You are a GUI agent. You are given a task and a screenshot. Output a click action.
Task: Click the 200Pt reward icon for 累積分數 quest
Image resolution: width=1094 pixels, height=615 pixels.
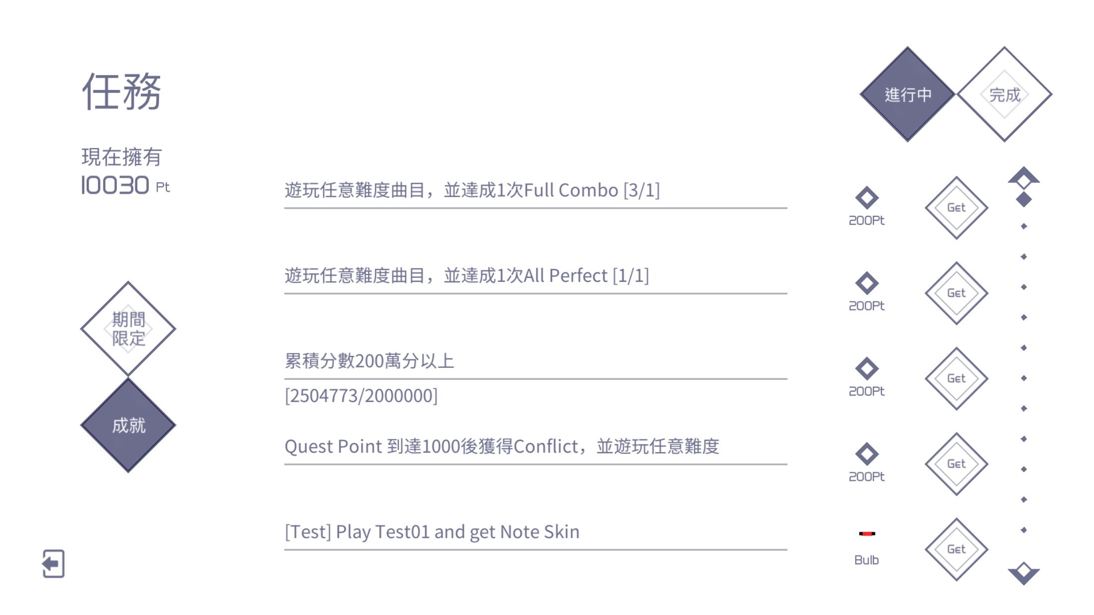pos(867,369)
